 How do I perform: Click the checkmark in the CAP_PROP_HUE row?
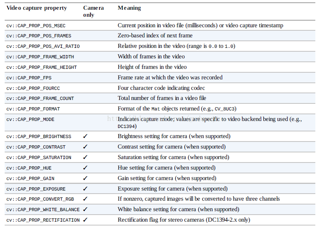point(85,168)
